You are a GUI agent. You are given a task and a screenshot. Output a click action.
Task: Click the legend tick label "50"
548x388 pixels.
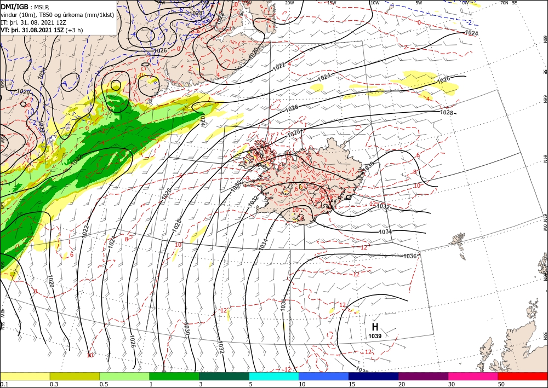coord(501,384)
